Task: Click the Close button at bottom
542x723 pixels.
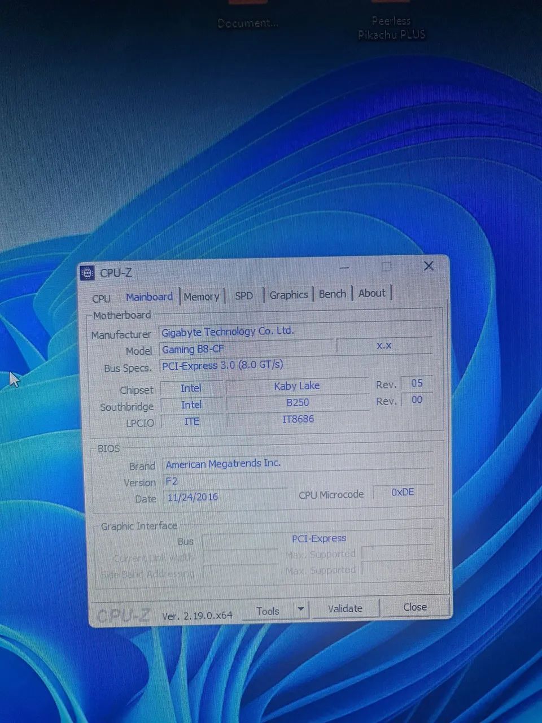Action: pyautogui.click(x=415, y=607)
